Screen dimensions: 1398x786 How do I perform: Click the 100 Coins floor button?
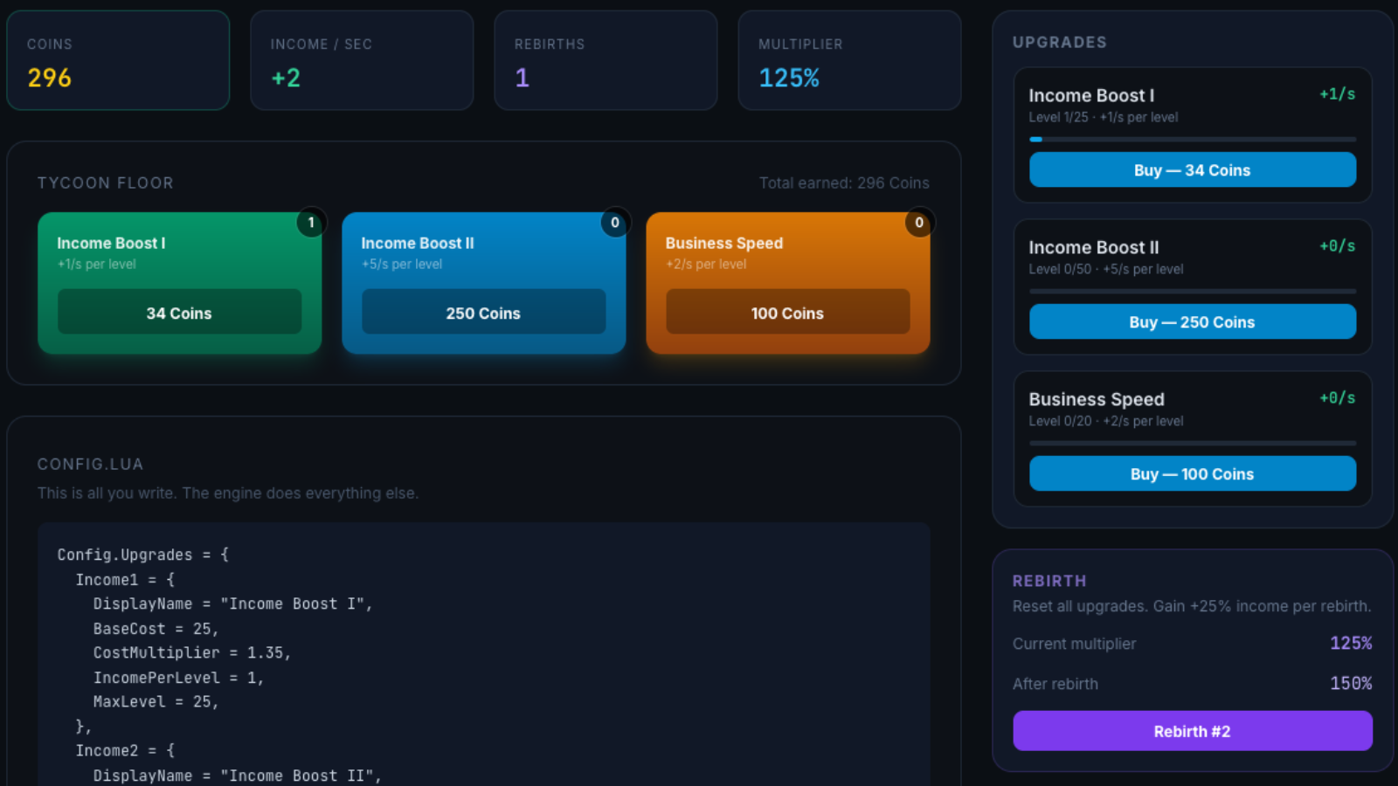tap(787, 312)
